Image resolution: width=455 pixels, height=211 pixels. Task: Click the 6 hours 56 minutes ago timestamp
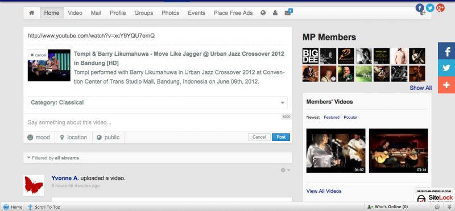click(x=76, y=185)
